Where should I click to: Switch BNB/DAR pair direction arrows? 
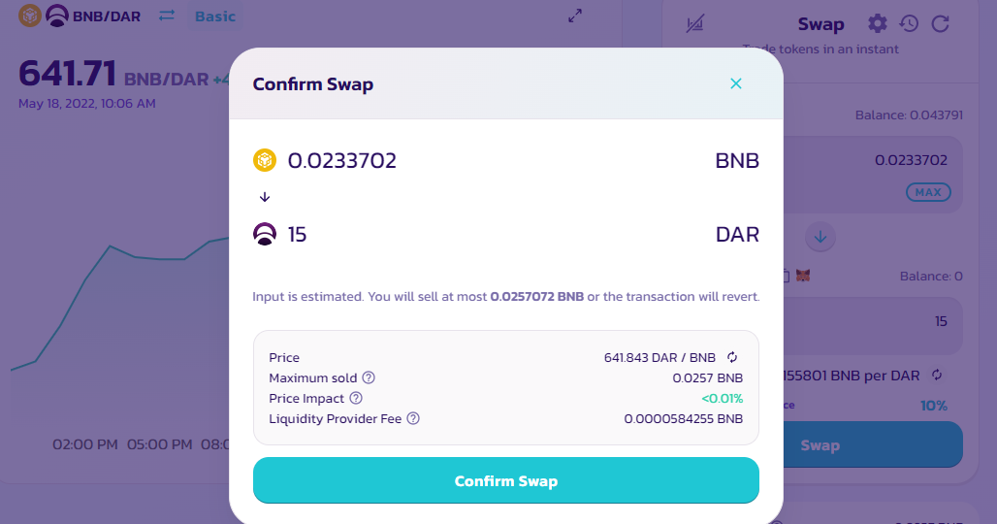point(167,16)
